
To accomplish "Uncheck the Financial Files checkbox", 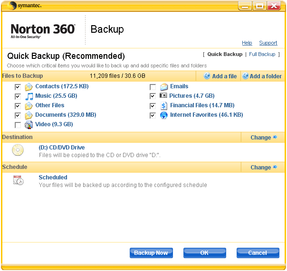I will pyautogui.click(x=153, y=106).
